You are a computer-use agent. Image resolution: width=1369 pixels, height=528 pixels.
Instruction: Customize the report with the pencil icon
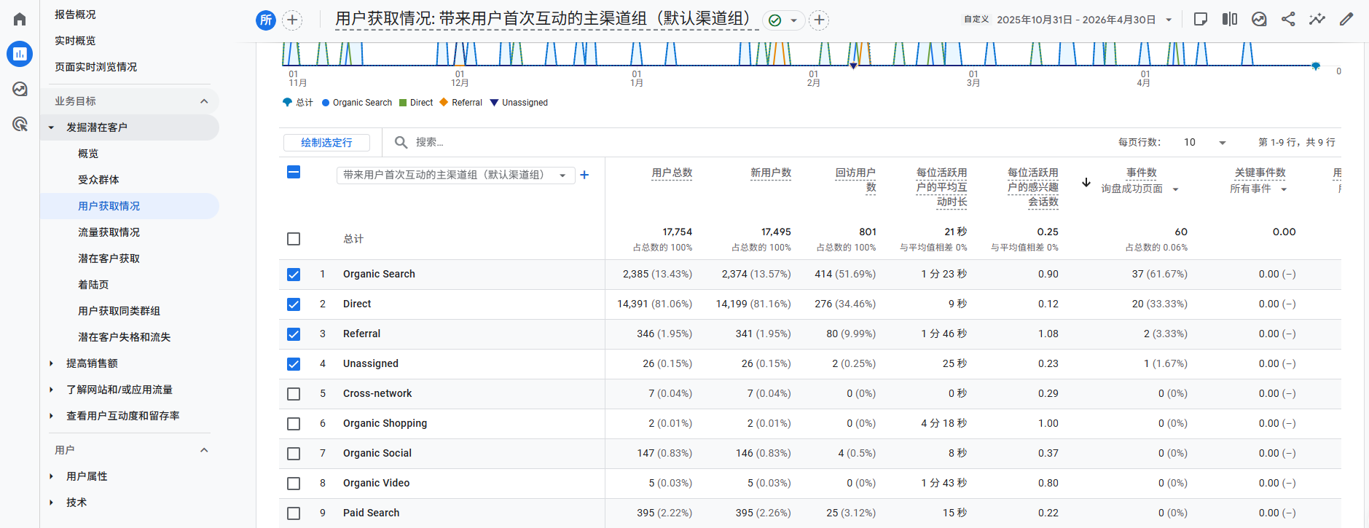pyautogui.click(x=1346, y=19)
